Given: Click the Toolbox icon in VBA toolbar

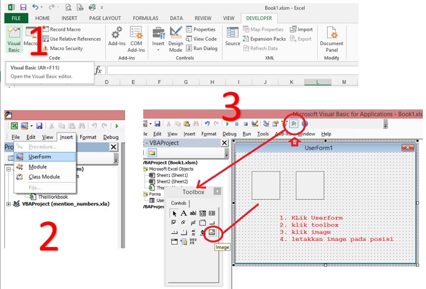Looking at the screenshot, I should (293, 124).
